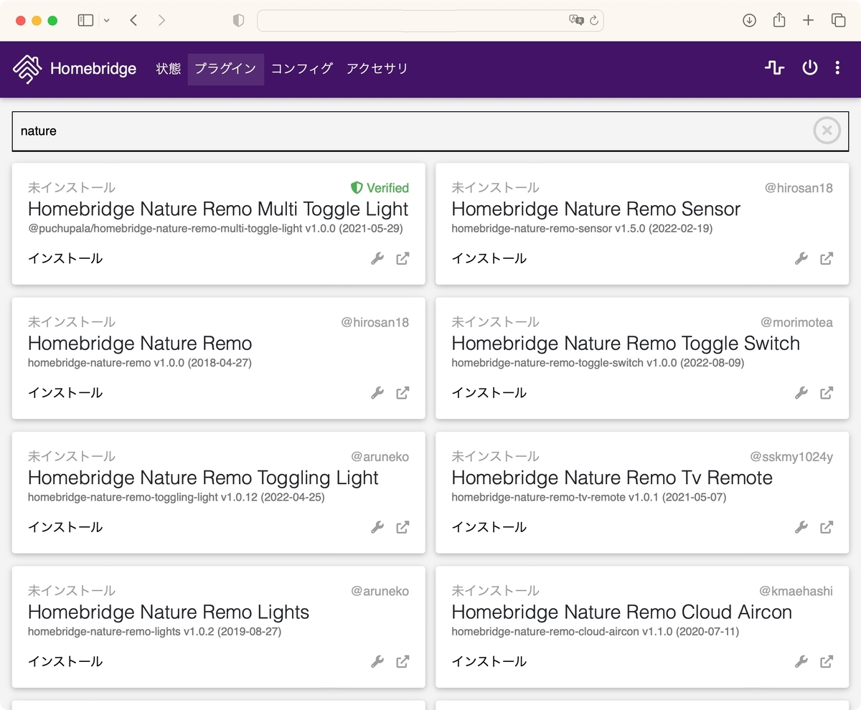Install Nature Remo Cloud Aircon
861x710 pixels.
click(489, 661)
